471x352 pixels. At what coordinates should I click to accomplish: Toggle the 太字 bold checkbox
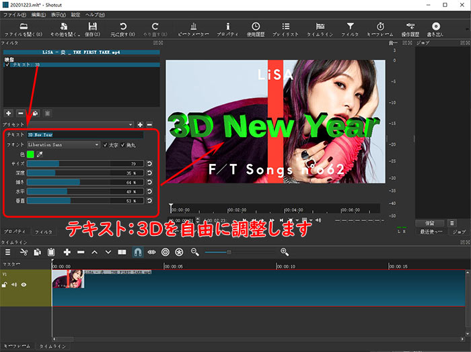coord(105,145)
